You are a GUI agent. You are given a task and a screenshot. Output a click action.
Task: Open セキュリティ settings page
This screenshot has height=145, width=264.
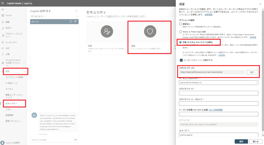point(11,103)
